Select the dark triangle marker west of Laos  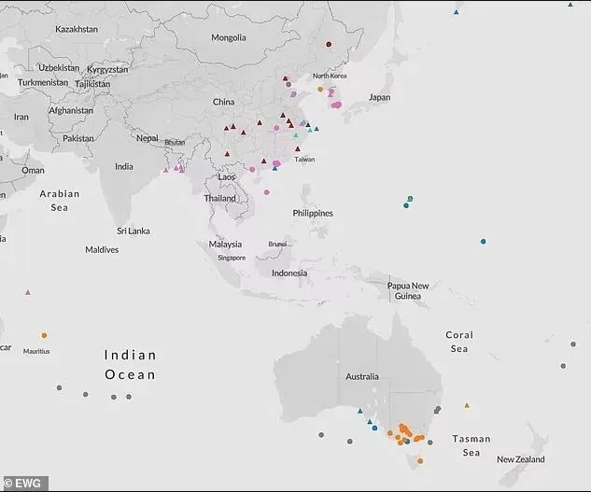pos(227,154)
